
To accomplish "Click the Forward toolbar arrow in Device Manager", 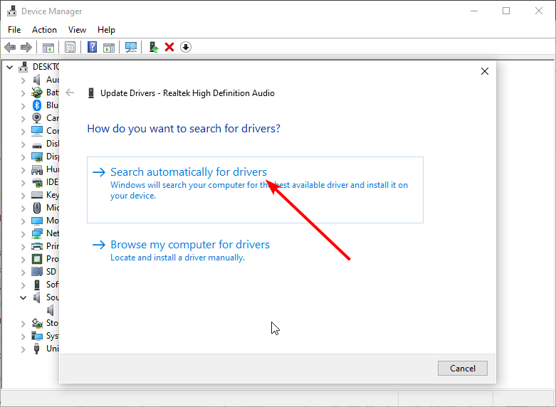I will (x=26, y=47).
